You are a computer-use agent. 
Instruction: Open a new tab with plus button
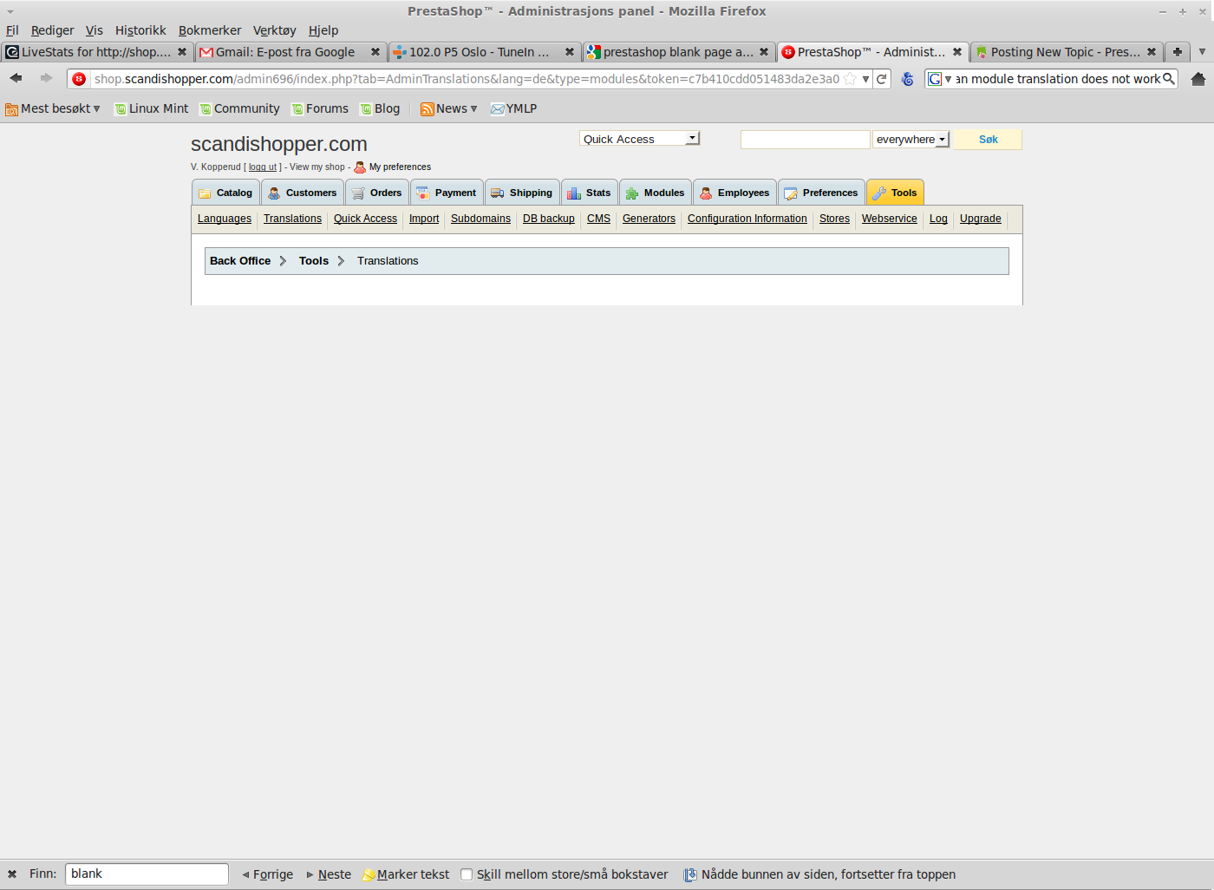click(1177, 52)
